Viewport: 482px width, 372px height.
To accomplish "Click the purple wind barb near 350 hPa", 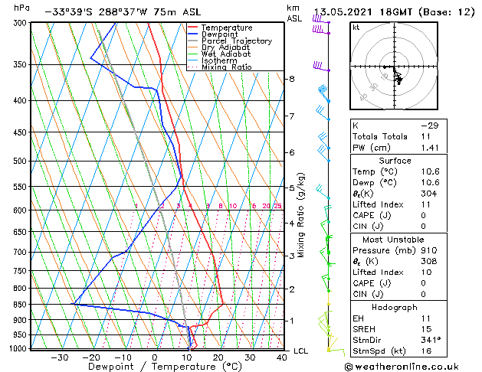I will [321, 67].
